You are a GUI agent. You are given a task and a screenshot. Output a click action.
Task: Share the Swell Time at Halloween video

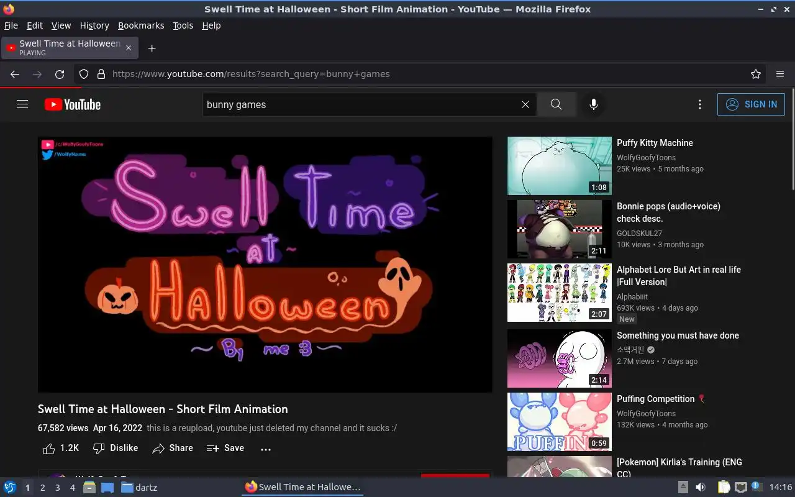[173, 448]
